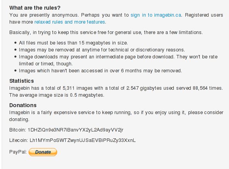The width and height of the screenshot is (229, 169).
Task: Open the sign in to imagebin.ca link
Action: (x=156, y=15)
